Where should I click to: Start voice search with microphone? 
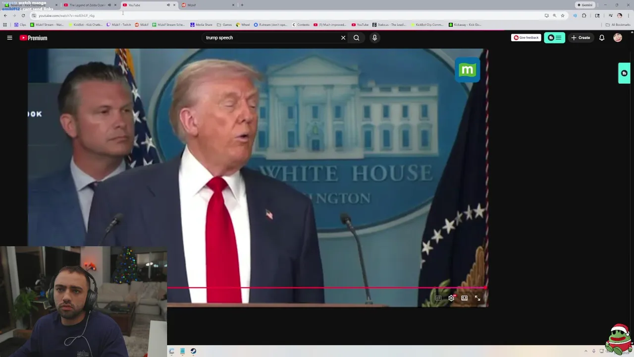tap(374, 38)
